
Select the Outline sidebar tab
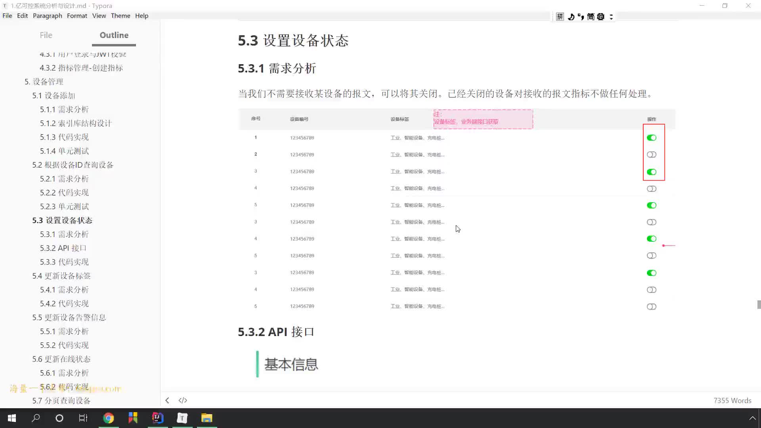pos(114,35)
